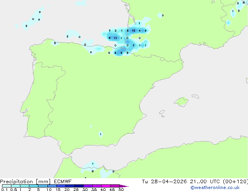The image size is (248, 191).
Task: Click the '12' precipitation value on the map
Action: coord(133,30)
